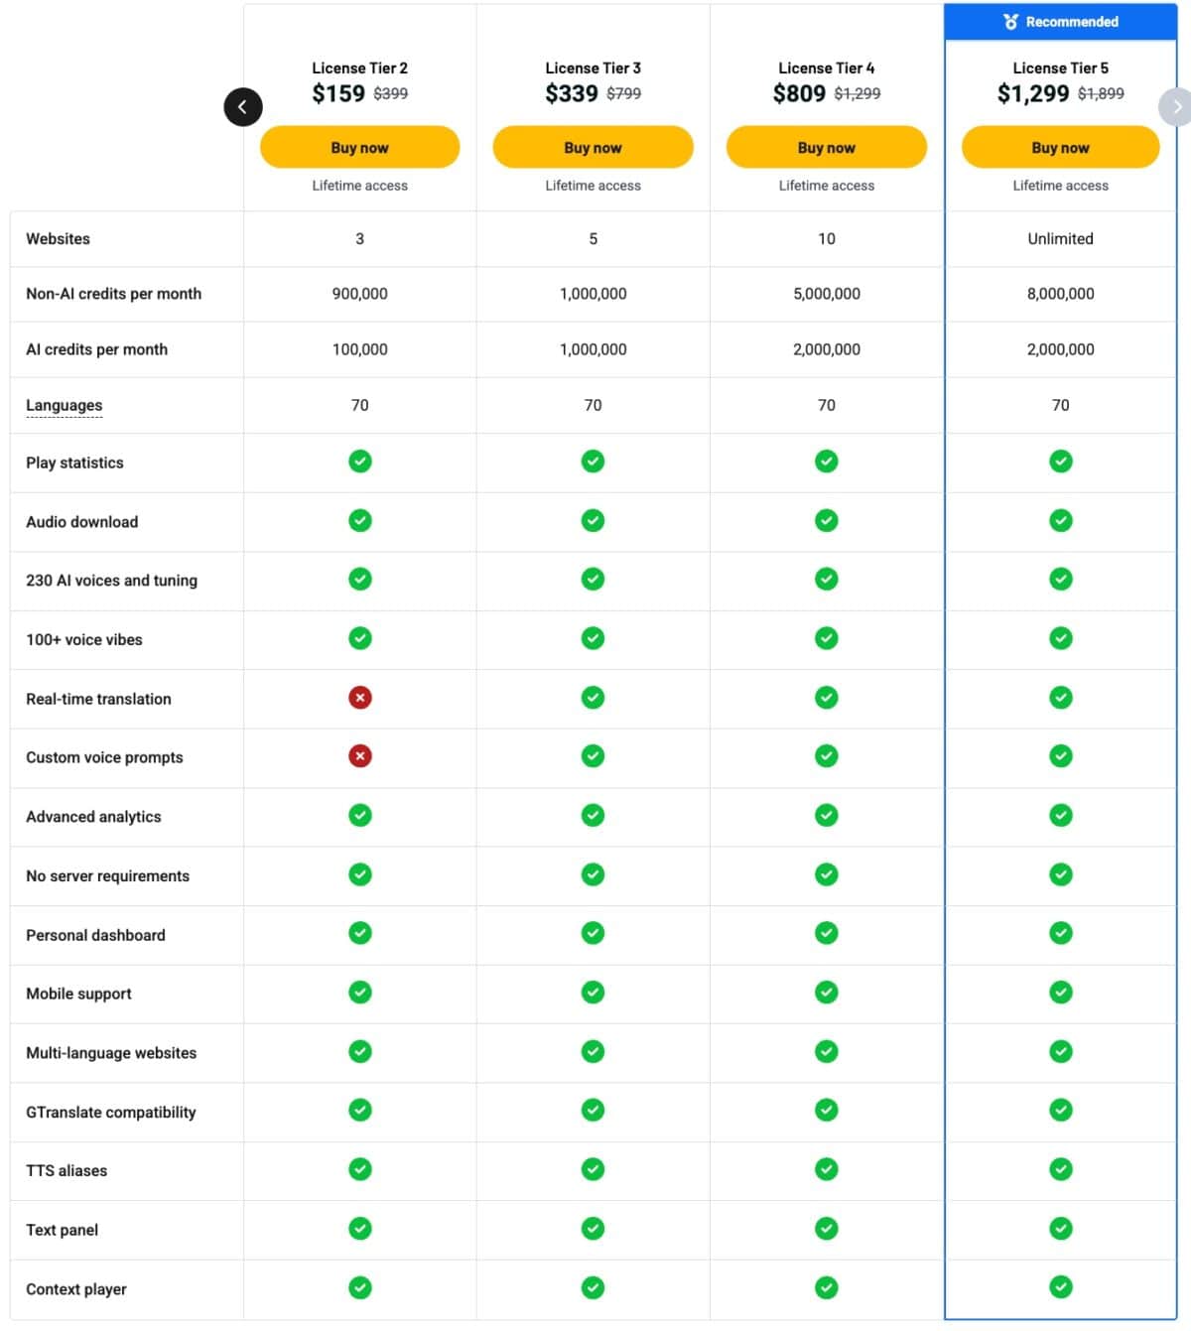Click the medal icon beside Recommended
Screen dimensions: 1191x1331
(1010, 22)
